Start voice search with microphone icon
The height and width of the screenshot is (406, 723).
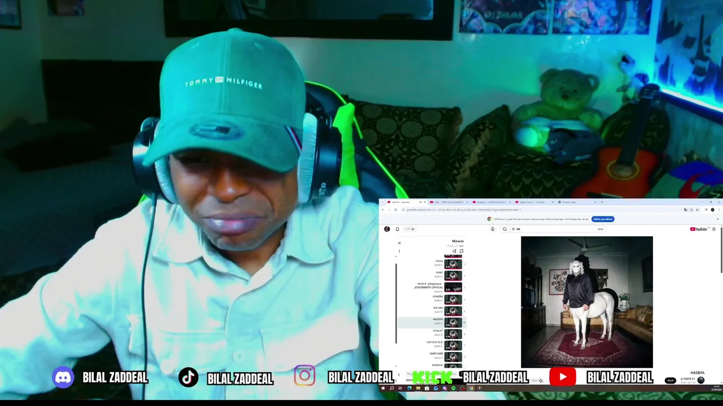coord(493,229)
